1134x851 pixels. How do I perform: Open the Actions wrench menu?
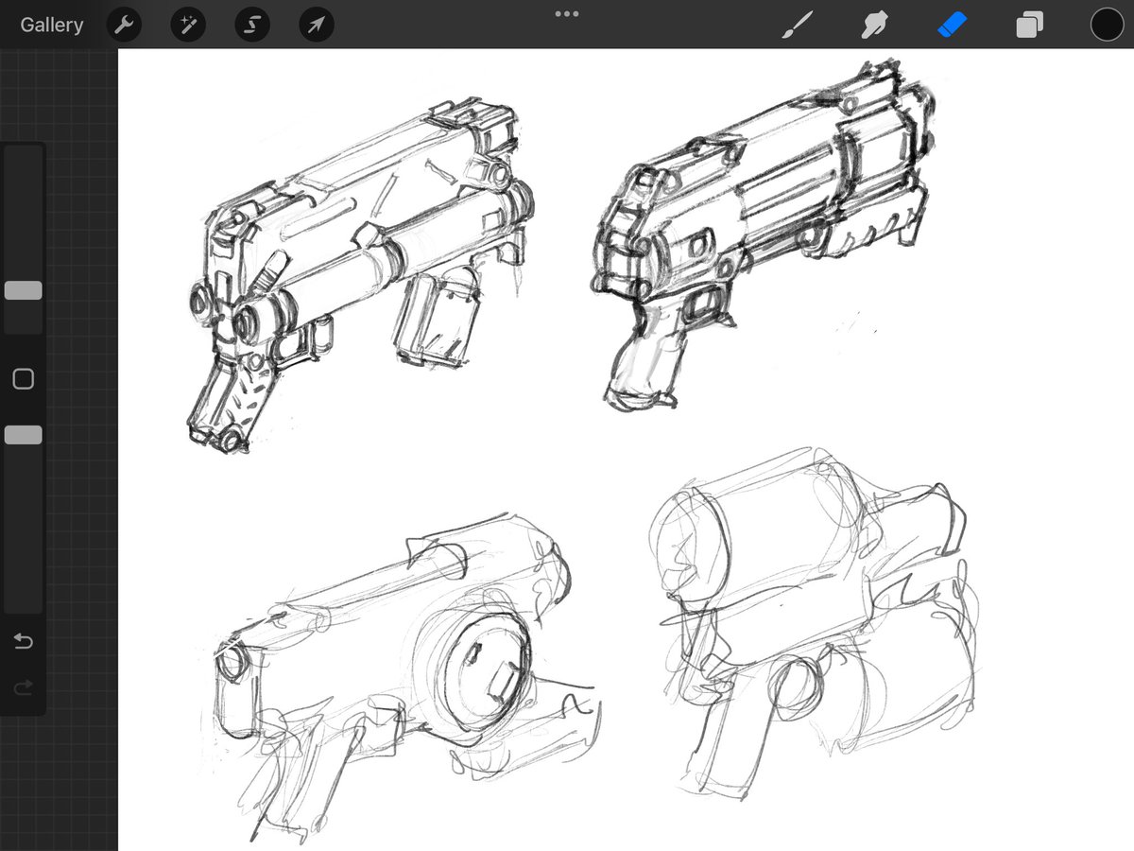coord(124,25)
